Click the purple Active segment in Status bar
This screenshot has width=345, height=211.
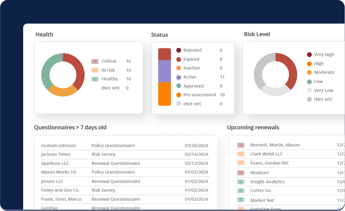pyautogui.click(x=165, y=71)
